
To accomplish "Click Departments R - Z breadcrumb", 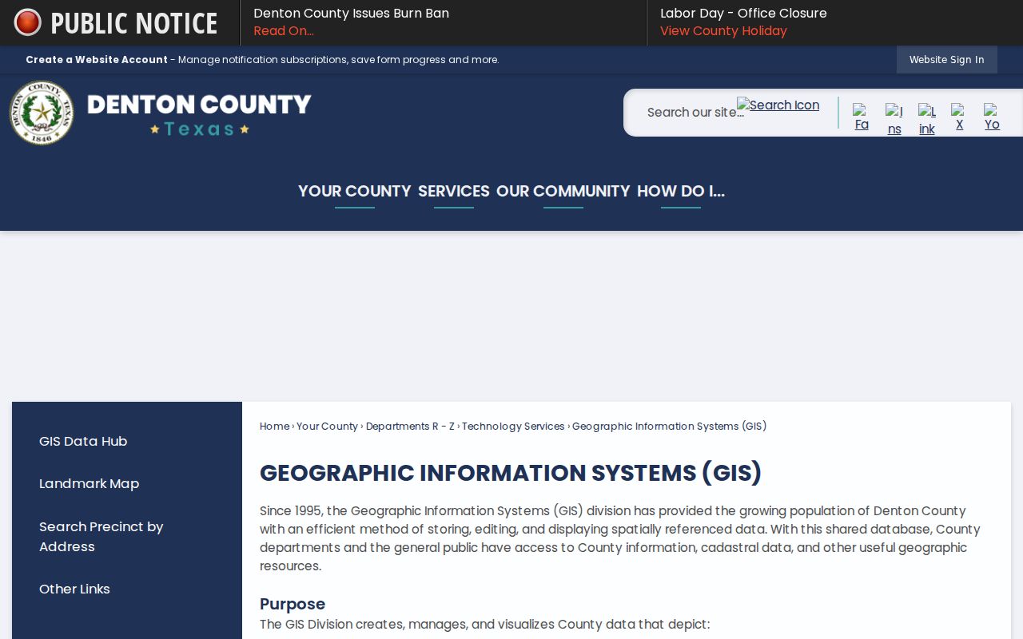I will (410, 426).
